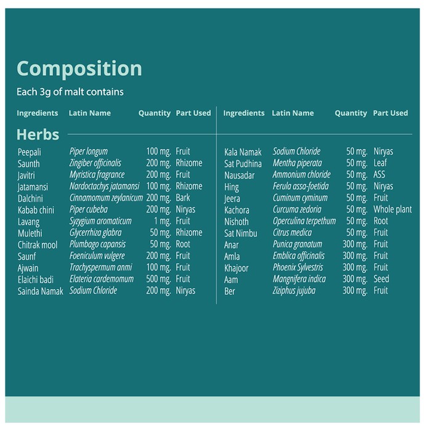This screenshot has height=431, width=425.
Task: Click the Latin name Zingiber officinalis
Action: tap(95, 163)
